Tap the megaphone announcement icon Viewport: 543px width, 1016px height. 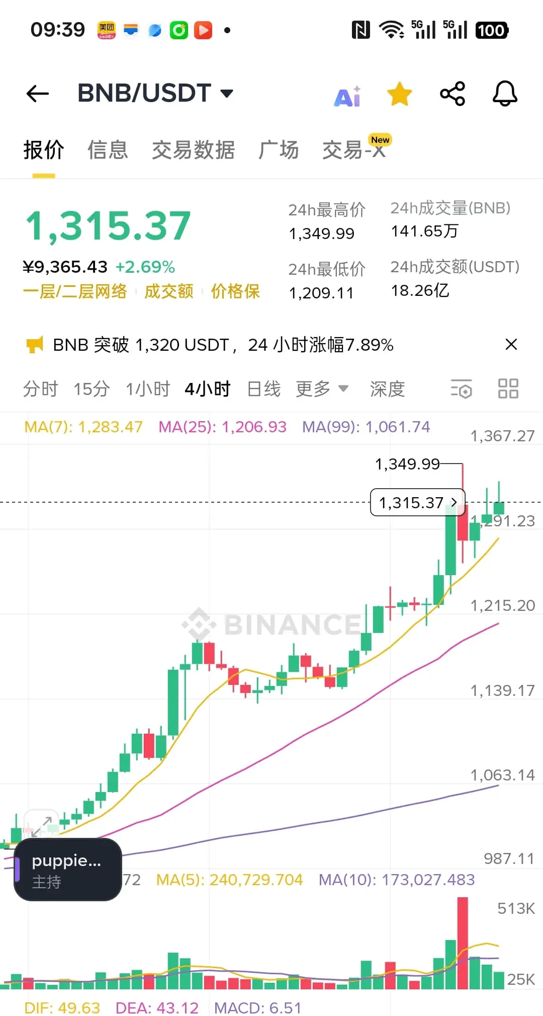[35, 345]
